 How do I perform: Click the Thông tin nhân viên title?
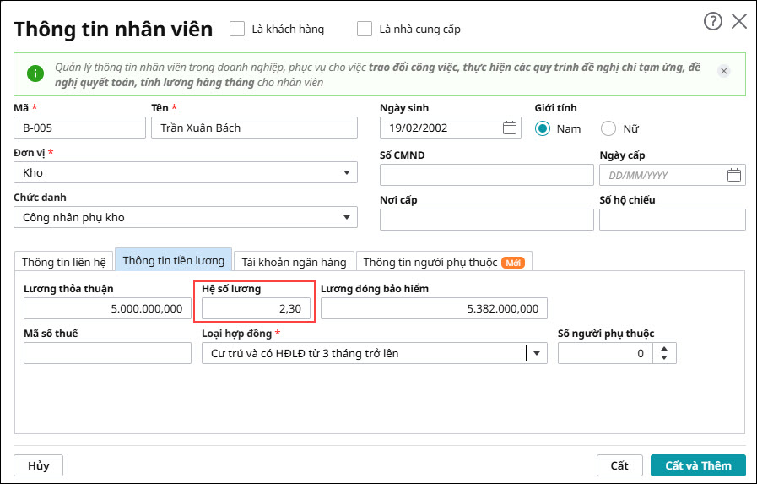tap(113, 29)
